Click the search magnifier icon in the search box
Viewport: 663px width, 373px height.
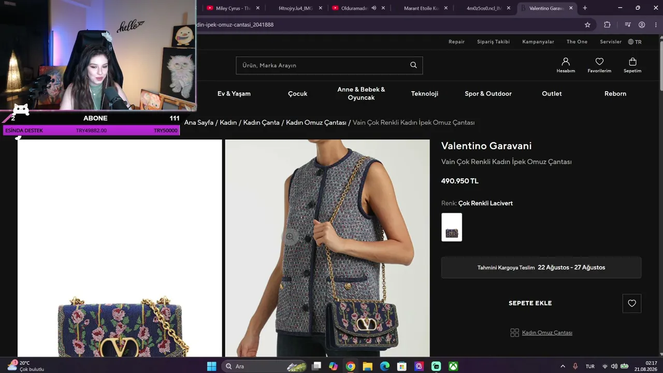pyautogui.click(x=413, y=65)
